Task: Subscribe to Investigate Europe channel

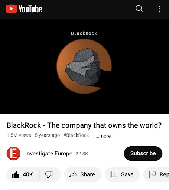Action: point(143,153)
